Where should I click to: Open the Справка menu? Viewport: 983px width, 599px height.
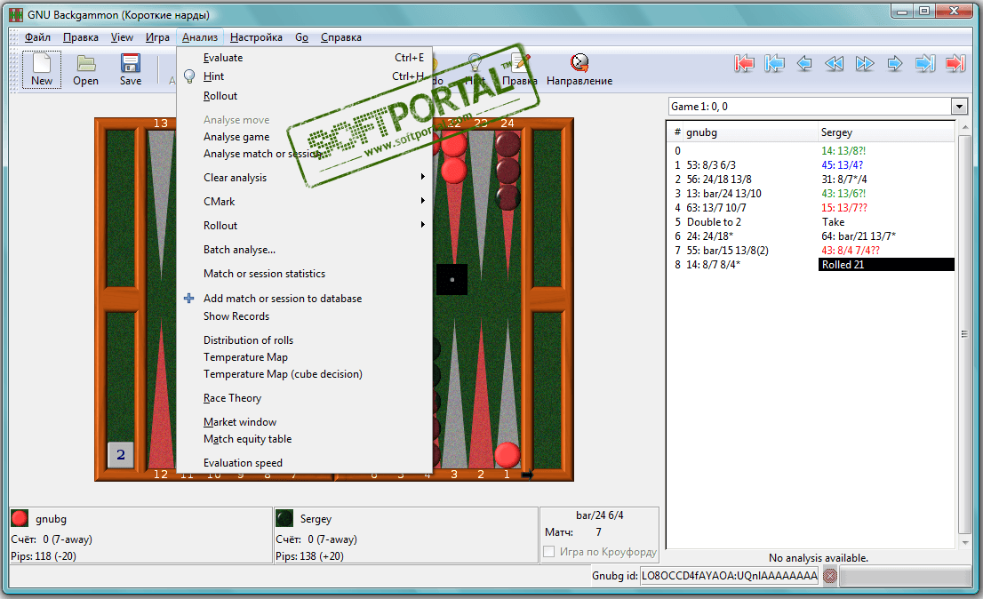(341, 37)
